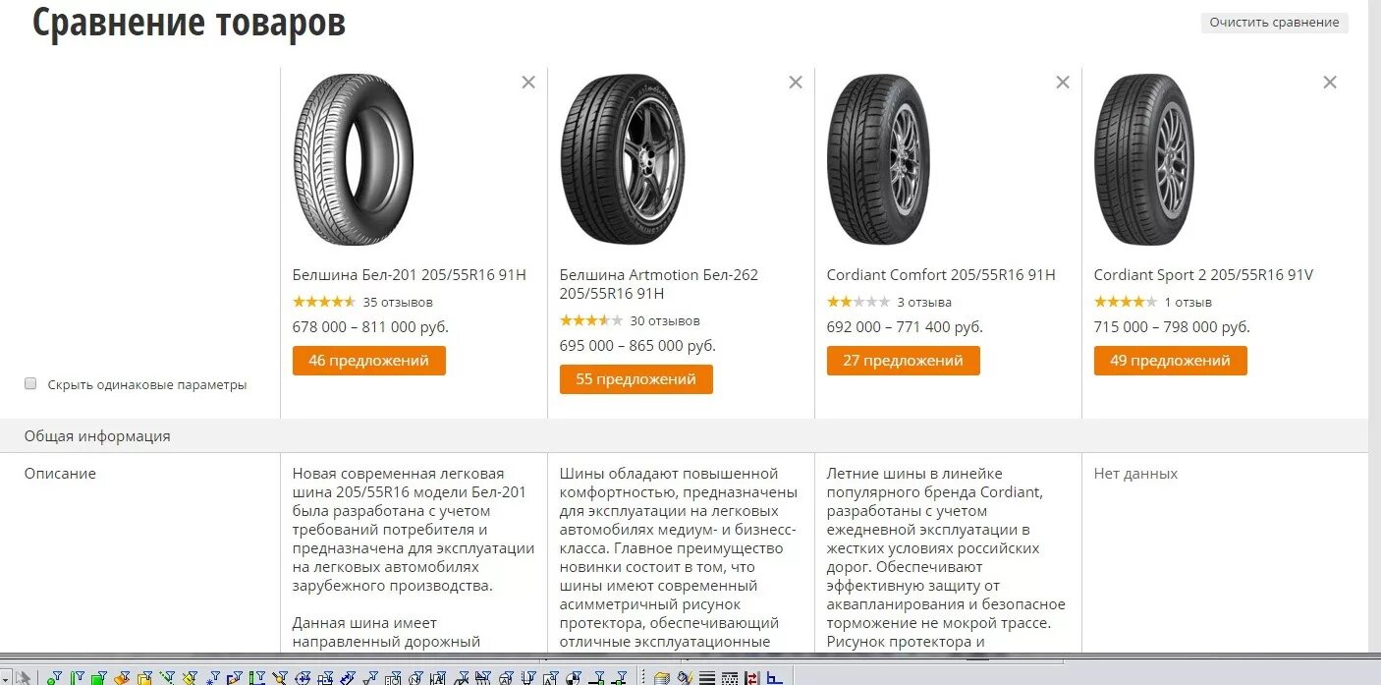Enable the Скрыть одинаковые параметры checkbox

30,384
